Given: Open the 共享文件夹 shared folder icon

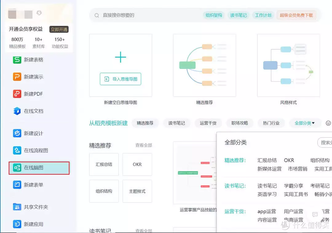Looking at the screenshot, I should pyautogui.click(x=17, y=207).
